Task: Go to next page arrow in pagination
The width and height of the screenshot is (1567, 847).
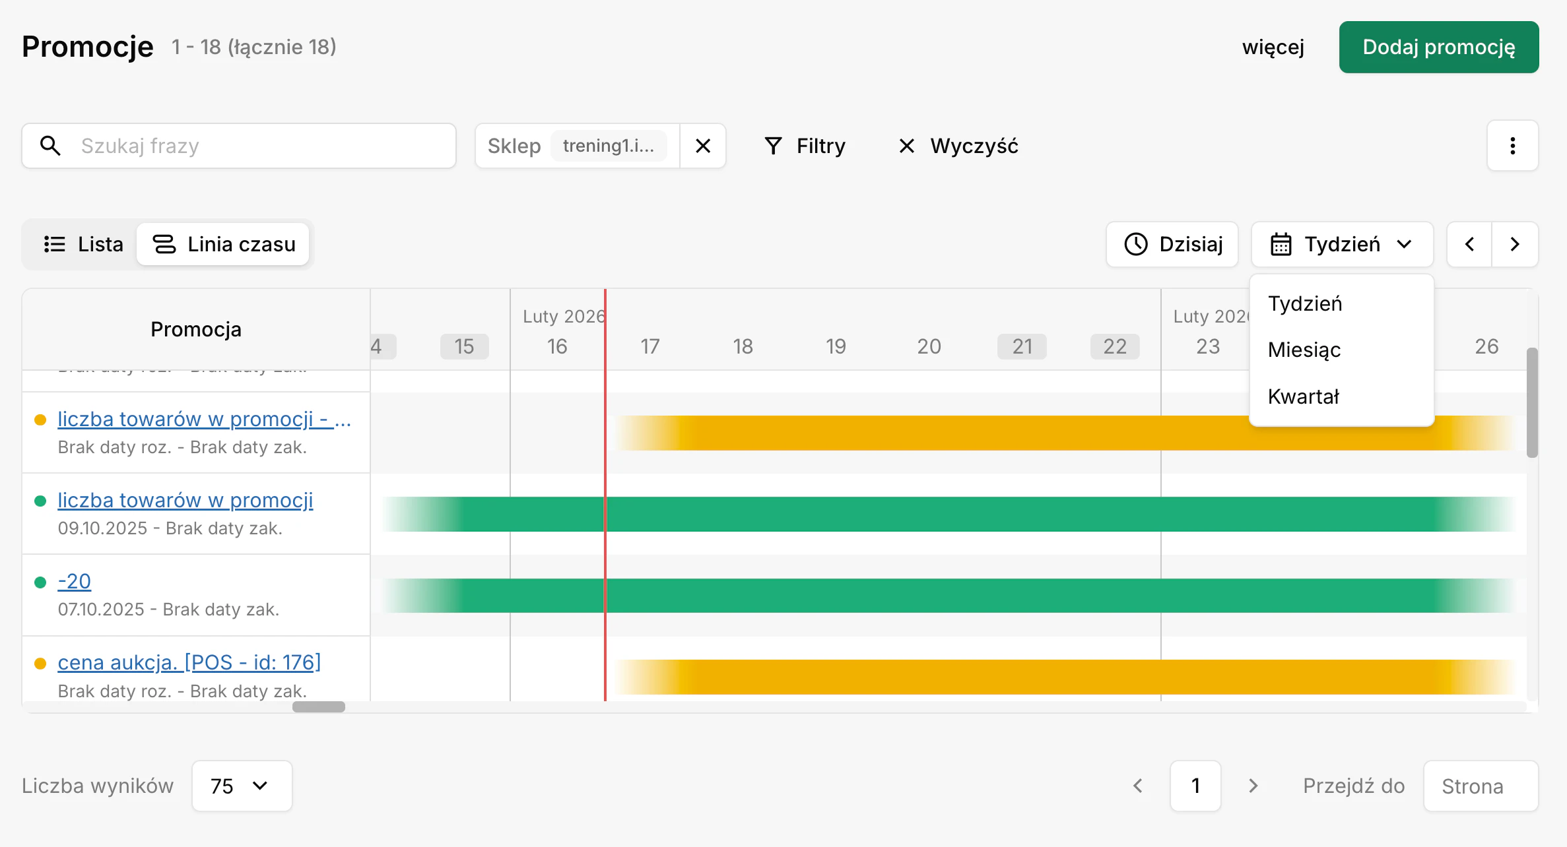Action: click(1253, 786)
